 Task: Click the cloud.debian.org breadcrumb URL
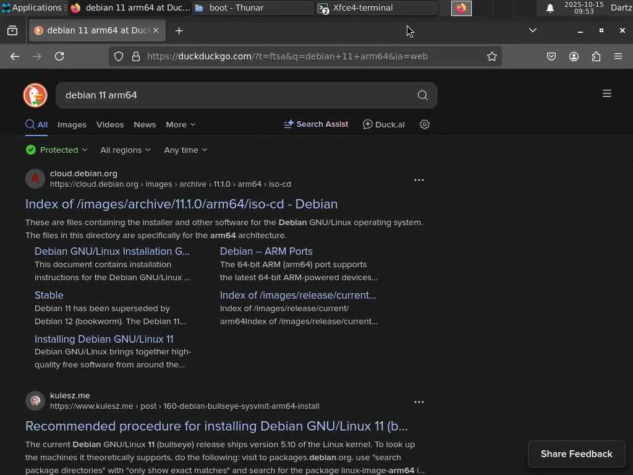171,184
